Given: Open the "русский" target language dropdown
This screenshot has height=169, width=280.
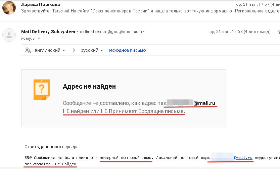Looking at the screenshot, I should click(x=92, y=50).
